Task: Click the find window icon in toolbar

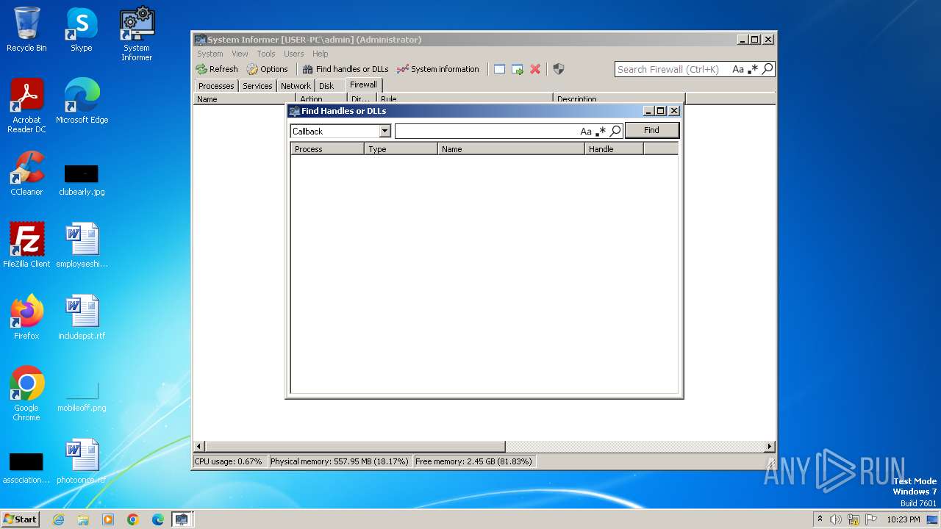Action: (499, 69)
